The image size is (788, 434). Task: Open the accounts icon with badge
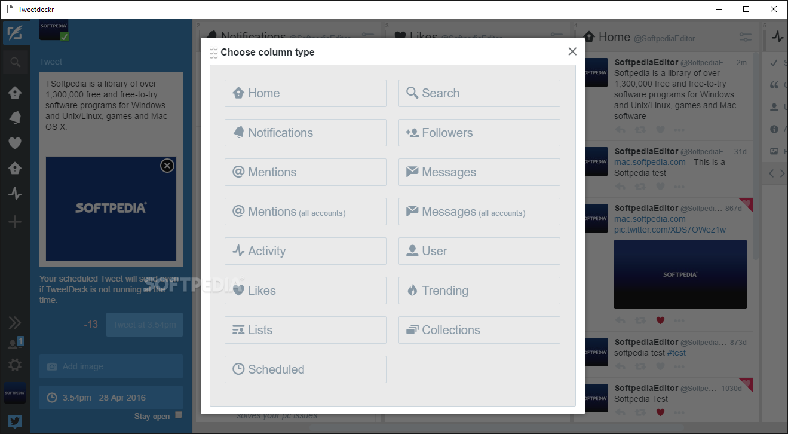point(15,343)
